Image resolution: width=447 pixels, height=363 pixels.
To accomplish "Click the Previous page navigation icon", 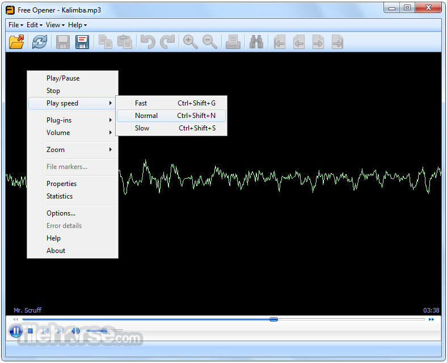I will (299, 42).
